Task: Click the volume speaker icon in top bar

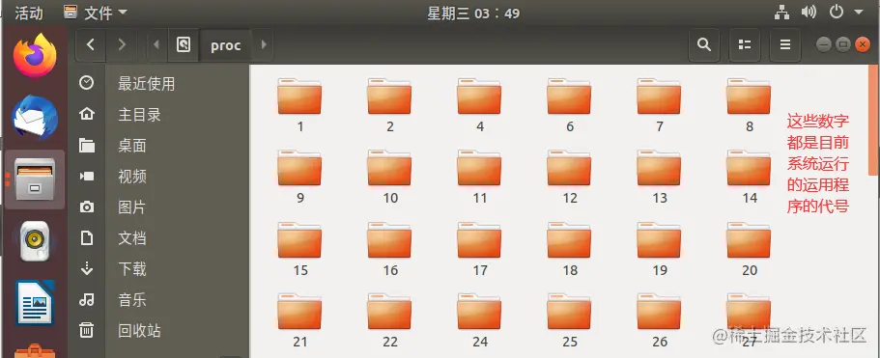Action: [809, 12]
